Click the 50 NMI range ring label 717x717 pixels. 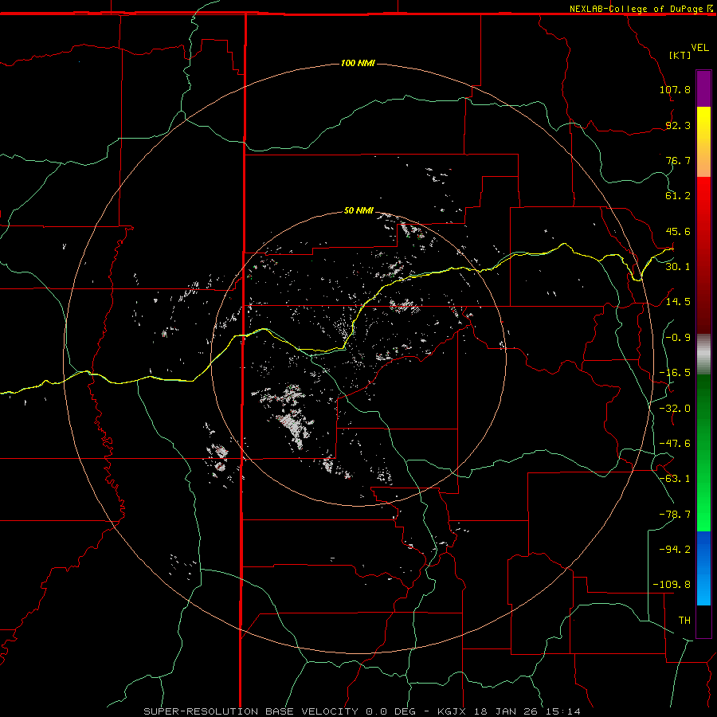[358, 210]
